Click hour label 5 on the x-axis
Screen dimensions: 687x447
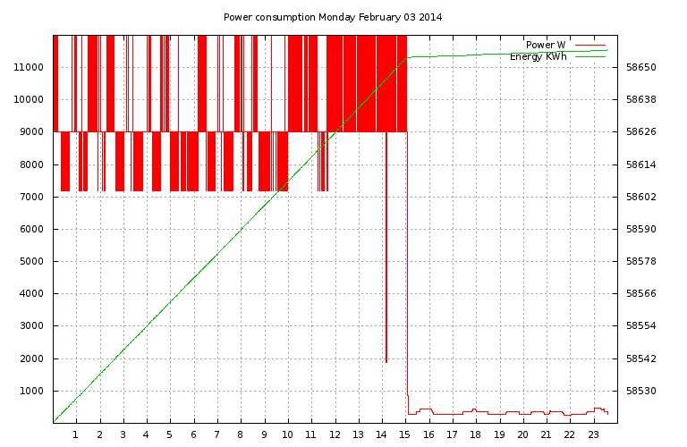coord(169,434)
